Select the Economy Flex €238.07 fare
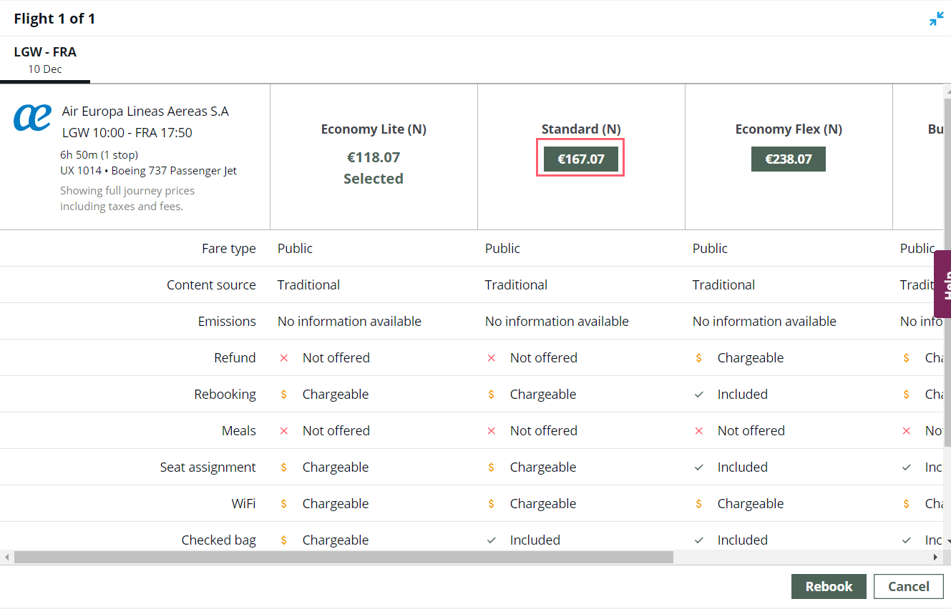This screenshot has height=609, width=951. [x=788, y=159]
